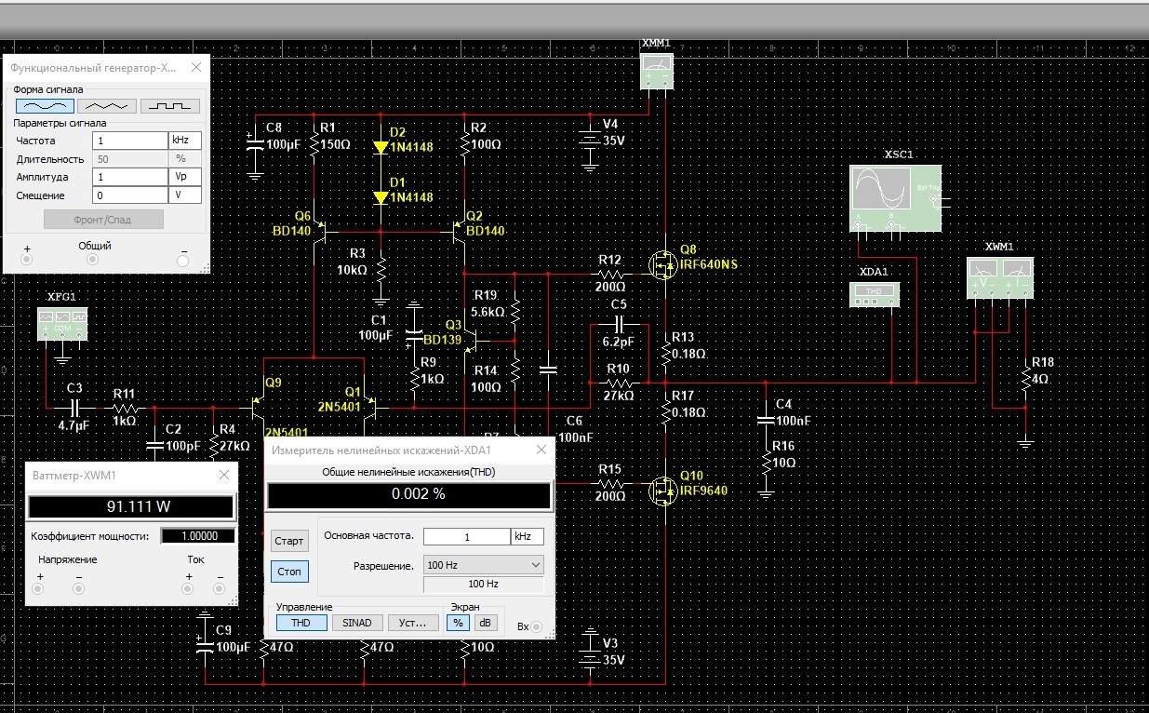Select the triangle waveform button
The image size is (1149, 713).
(107, 106)
